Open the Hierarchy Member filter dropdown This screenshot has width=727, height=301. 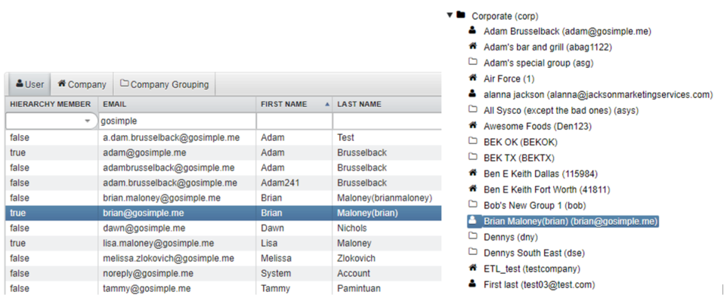(x=88, y=121)
